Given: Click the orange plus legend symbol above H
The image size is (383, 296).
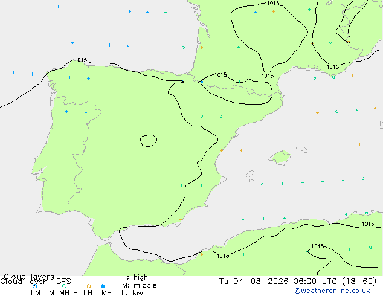Looking at the screenshot, I should [x=76, y=286].
